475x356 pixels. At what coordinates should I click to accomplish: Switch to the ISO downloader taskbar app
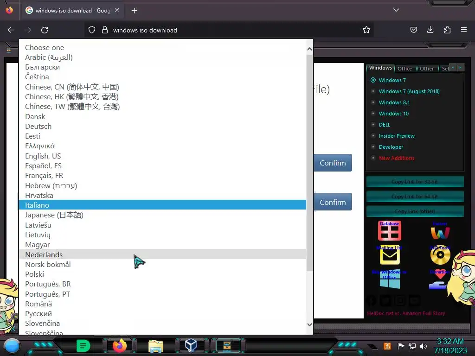click(227, 345)
